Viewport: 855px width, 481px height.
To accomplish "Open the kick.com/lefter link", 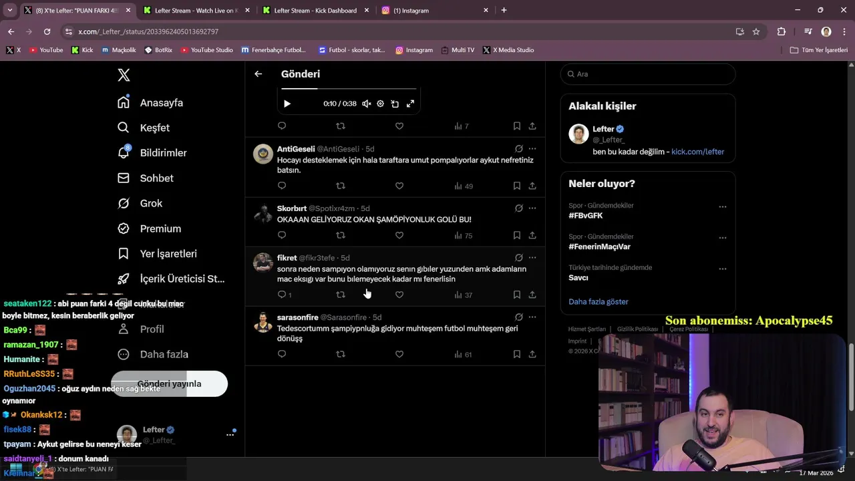I will pyautogui.click(x=697, y=152).
